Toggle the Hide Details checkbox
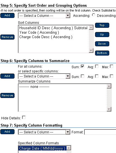The width and height of the screenshot is (116, 153). click(x=24, y=117)
